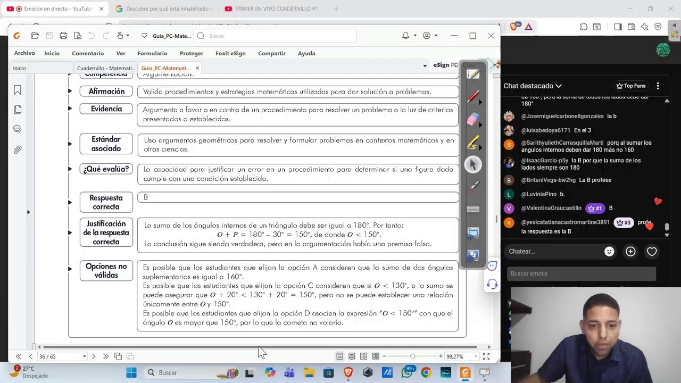681x383 pixels.
Task: Open the pages panel in left sidebar
Action: (x=18, y=110)
